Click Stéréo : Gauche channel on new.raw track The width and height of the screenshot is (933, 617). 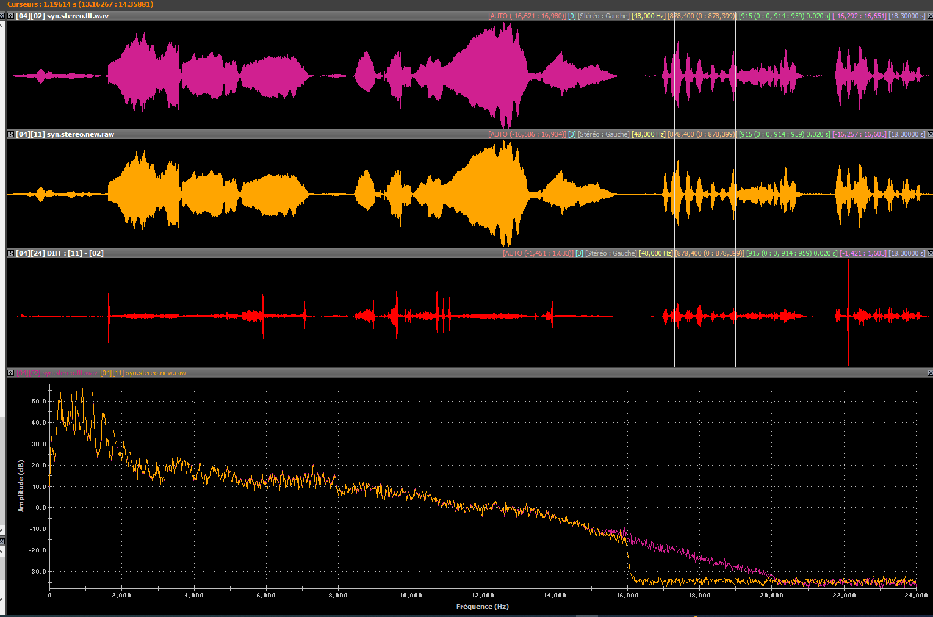[x=603, y=134]
